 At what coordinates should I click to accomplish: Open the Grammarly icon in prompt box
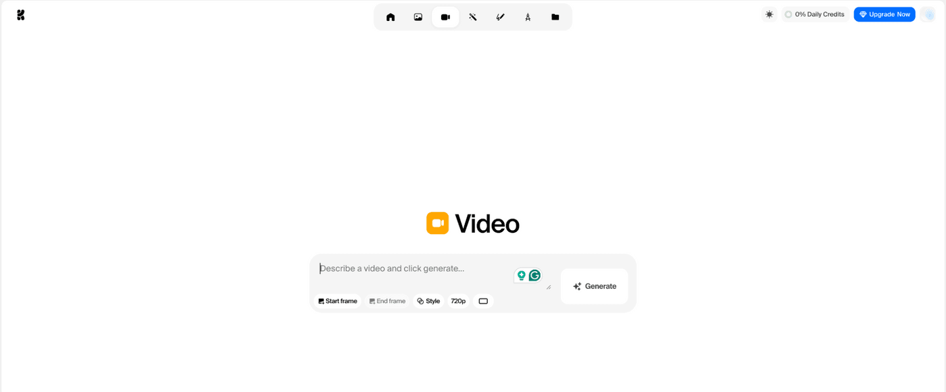(x=534, y=275)
